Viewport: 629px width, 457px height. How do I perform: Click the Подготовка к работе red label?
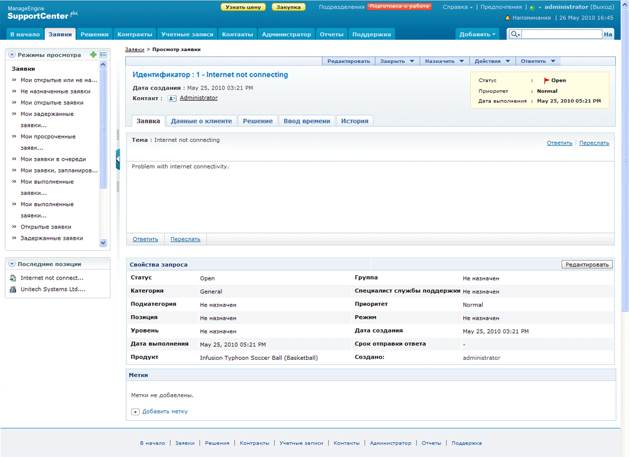[399, 6]
